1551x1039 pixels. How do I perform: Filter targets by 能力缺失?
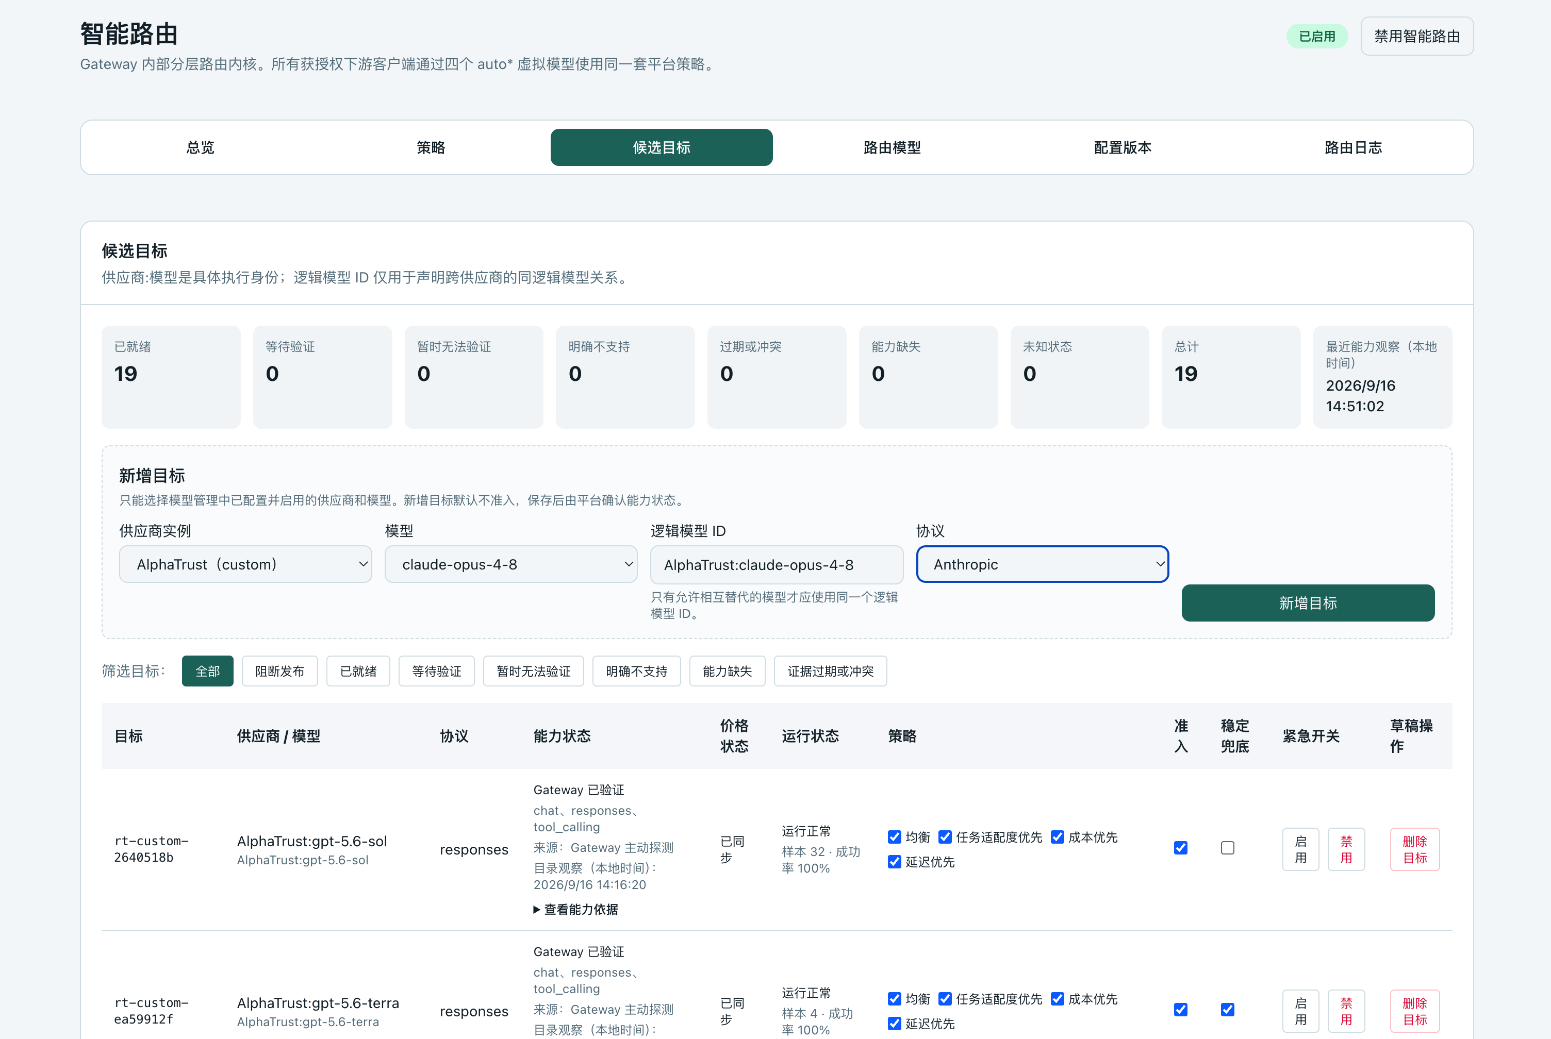pos(727,671)
